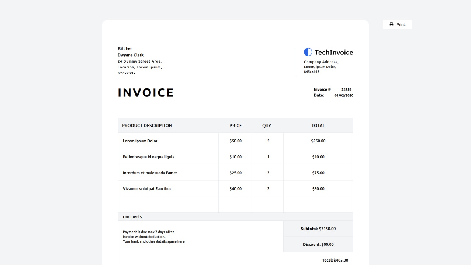The width and height of the screenshot is (471, 265).
Task: Click the $80.00 total for Vivamus row
Action: tap(318, 189)
